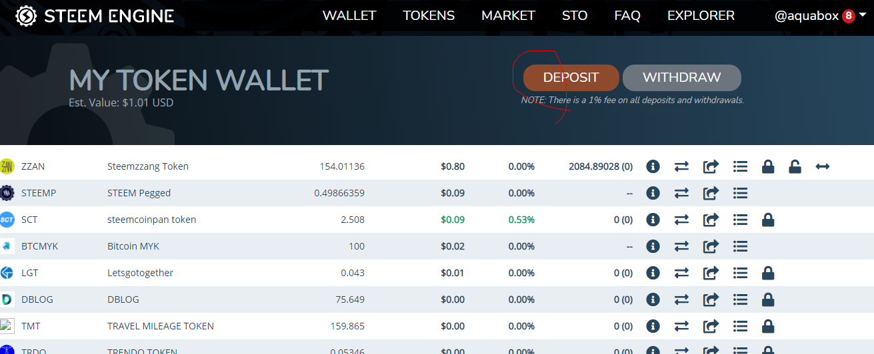Screen dimensions: 874x354
Task: Click the SCT token logo
Action: click(7, 220)
